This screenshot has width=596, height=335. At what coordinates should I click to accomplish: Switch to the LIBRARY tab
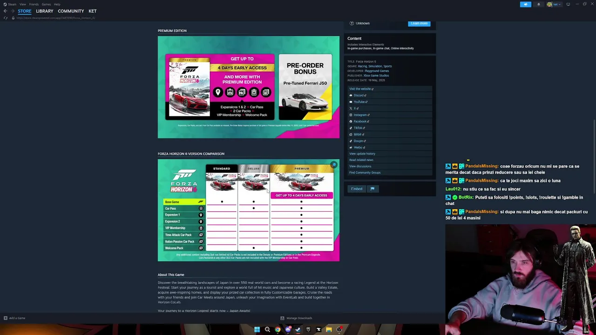tap(45, 11)
